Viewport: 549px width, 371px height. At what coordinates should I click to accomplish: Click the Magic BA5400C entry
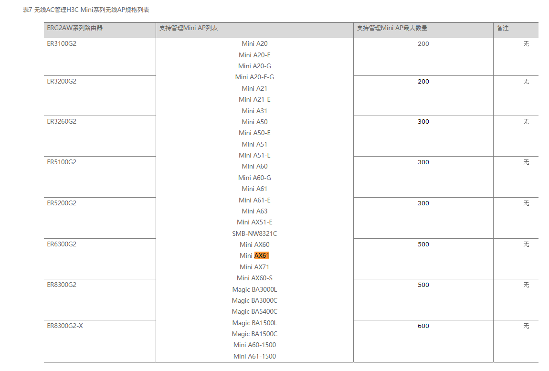point(254,311)
